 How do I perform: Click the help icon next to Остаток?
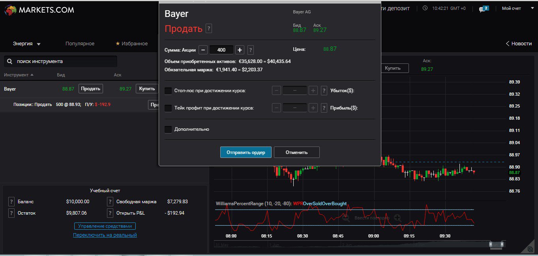[x=11, y=213]
